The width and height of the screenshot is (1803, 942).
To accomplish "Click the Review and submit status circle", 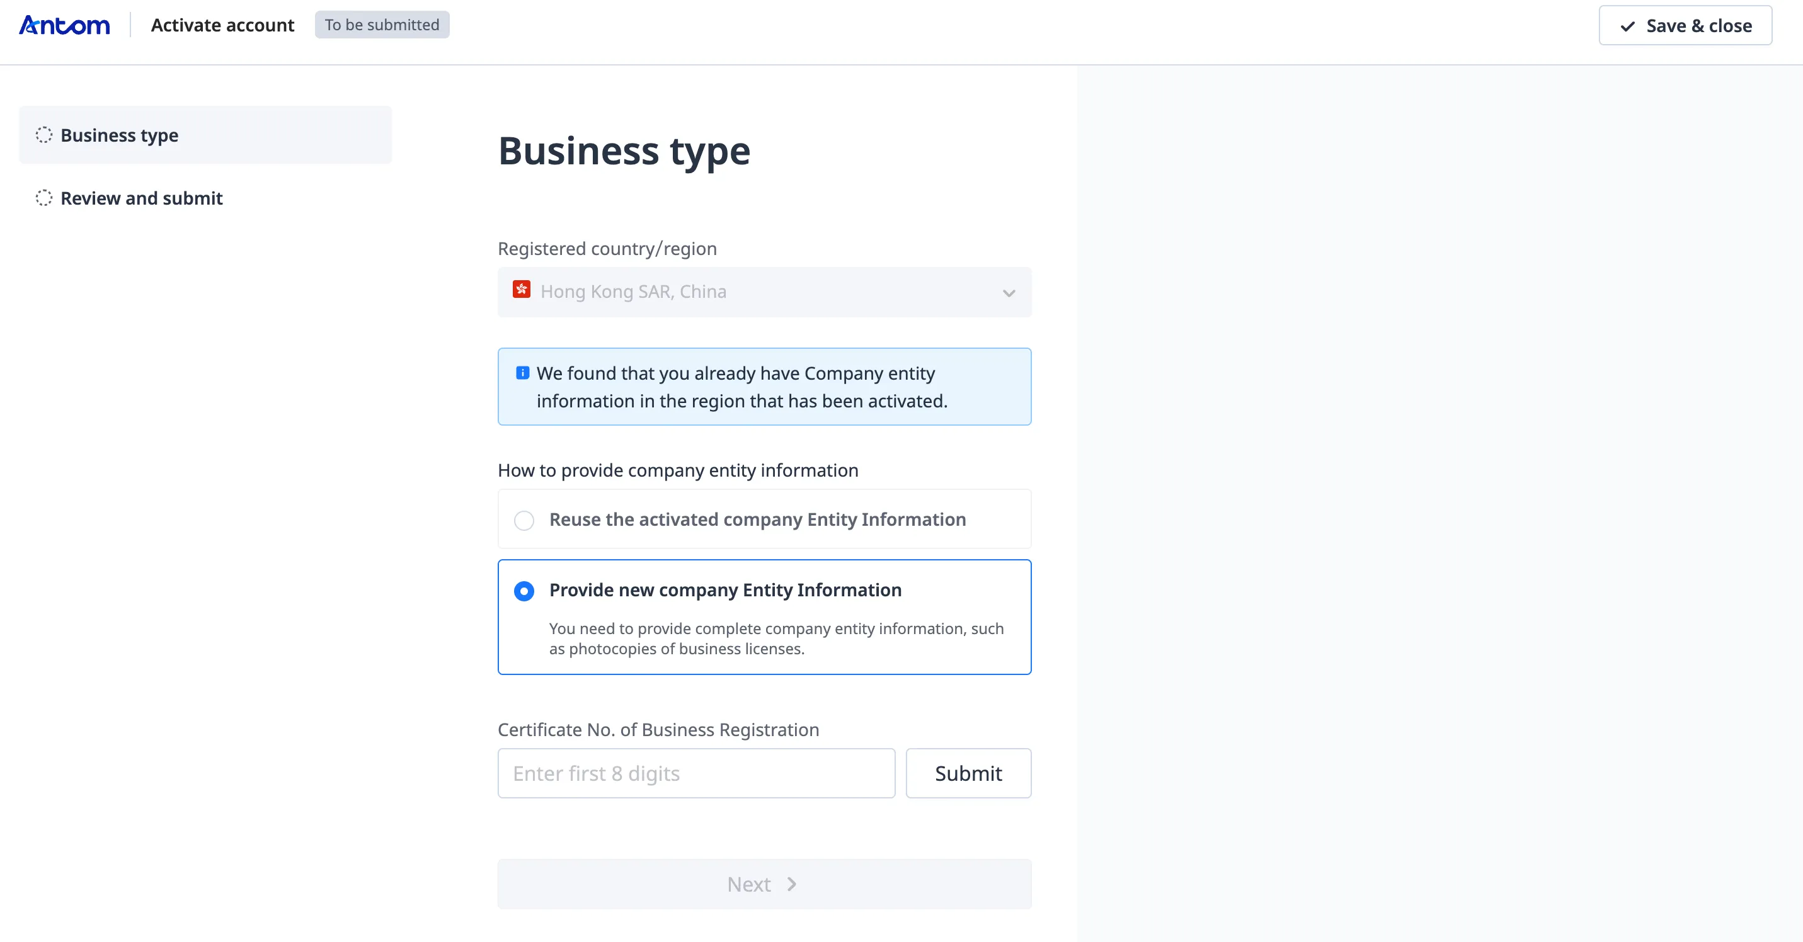I will pos(44,198).
